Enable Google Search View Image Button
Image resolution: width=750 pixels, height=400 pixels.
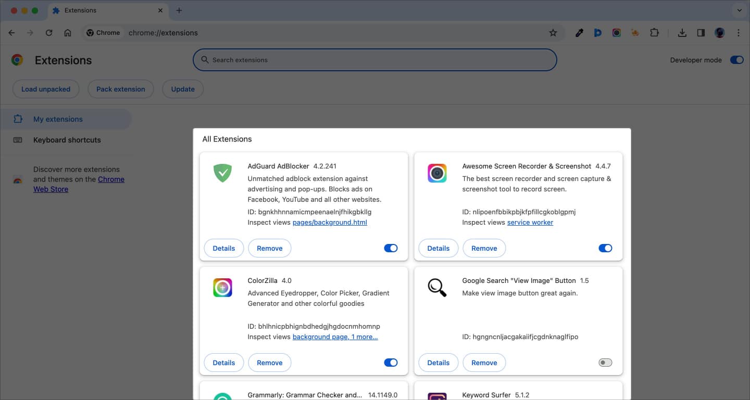[605, 363]
